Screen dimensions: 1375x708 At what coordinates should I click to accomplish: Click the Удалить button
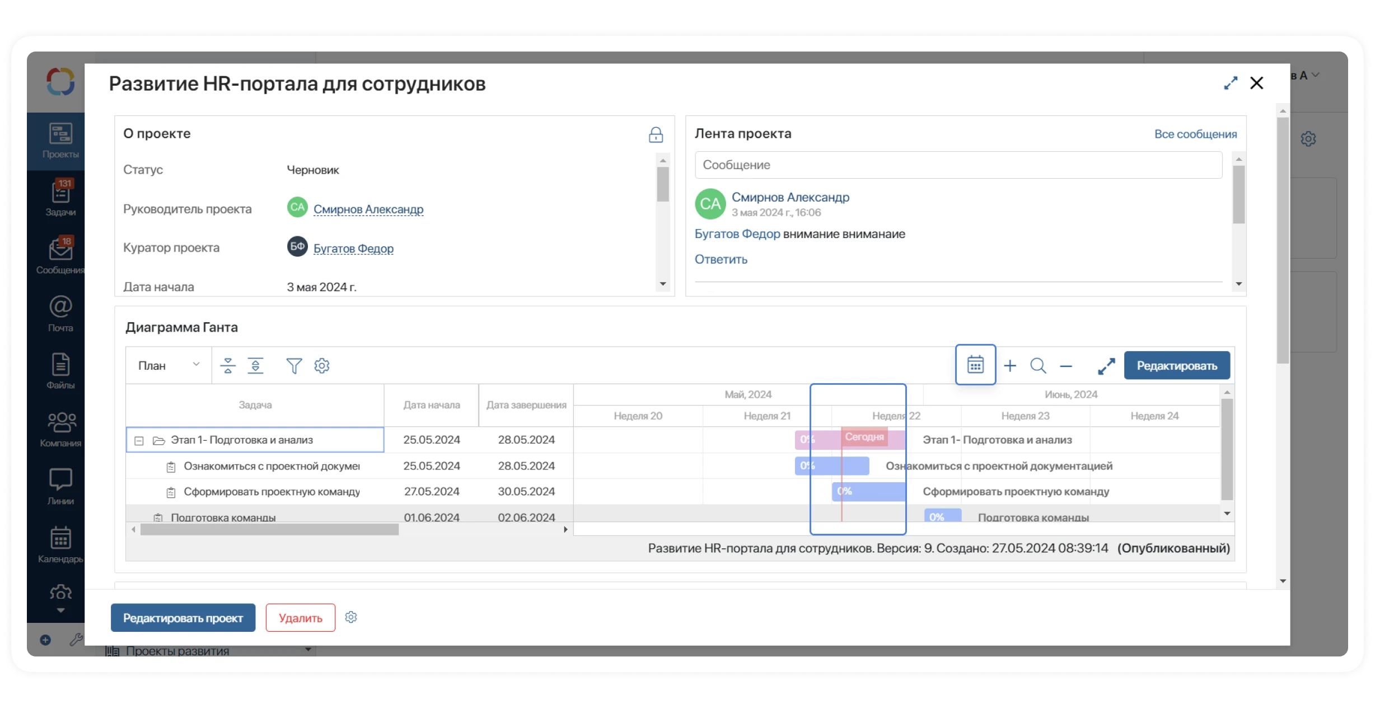tap(301, 618)
